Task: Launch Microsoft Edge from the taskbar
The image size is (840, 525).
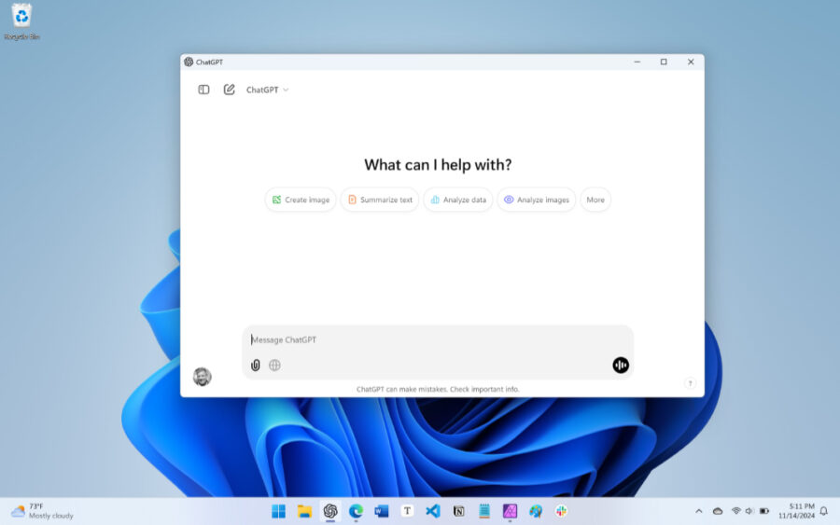Action: [356, 512]
